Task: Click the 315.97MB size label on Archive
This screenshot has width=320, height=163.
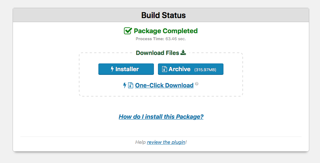Action: click(x=205, y=70)
